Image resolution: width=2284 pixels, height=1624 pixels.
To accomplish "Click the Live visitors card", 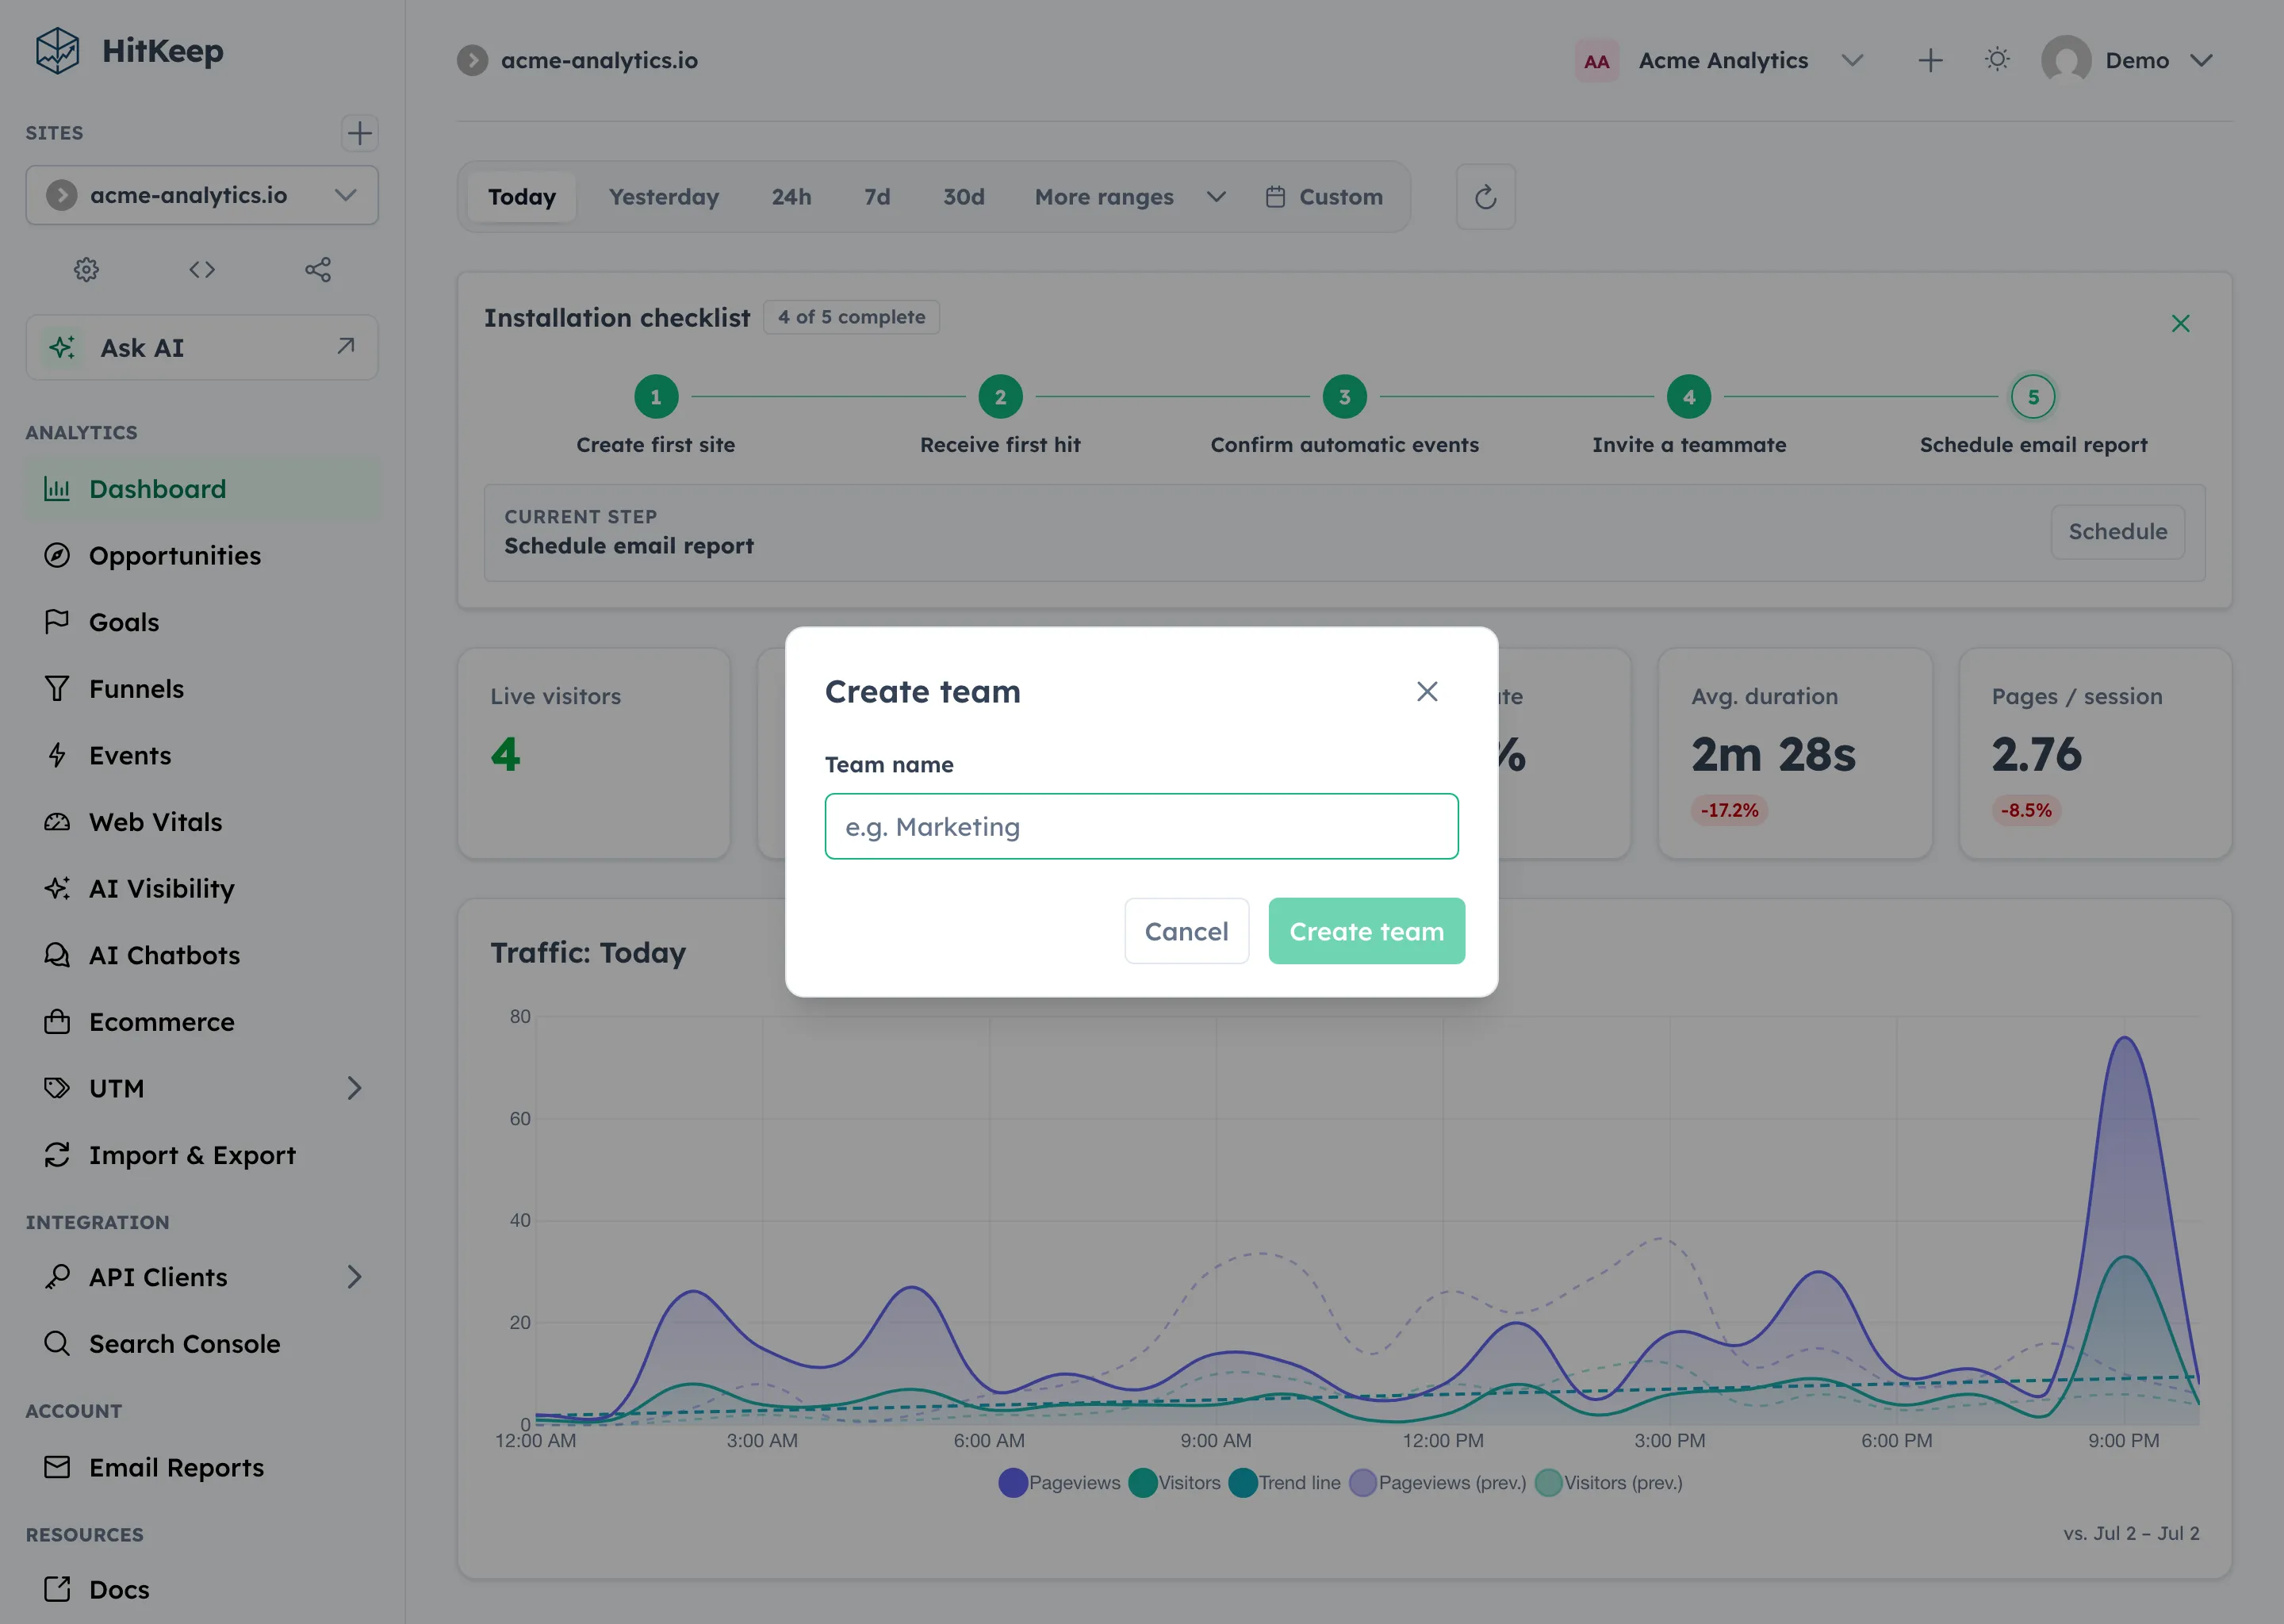I will tap(594, 754).
